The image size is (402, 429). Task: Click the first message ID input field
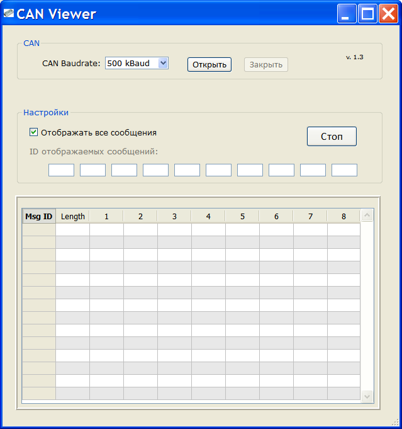pyautogui.click(x=61, y=170)
